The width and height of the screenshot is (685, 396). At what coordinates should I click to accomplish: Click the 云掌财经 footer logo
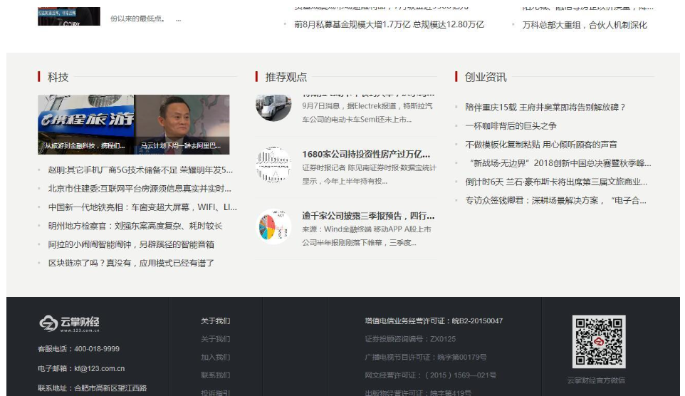[69, 324]
